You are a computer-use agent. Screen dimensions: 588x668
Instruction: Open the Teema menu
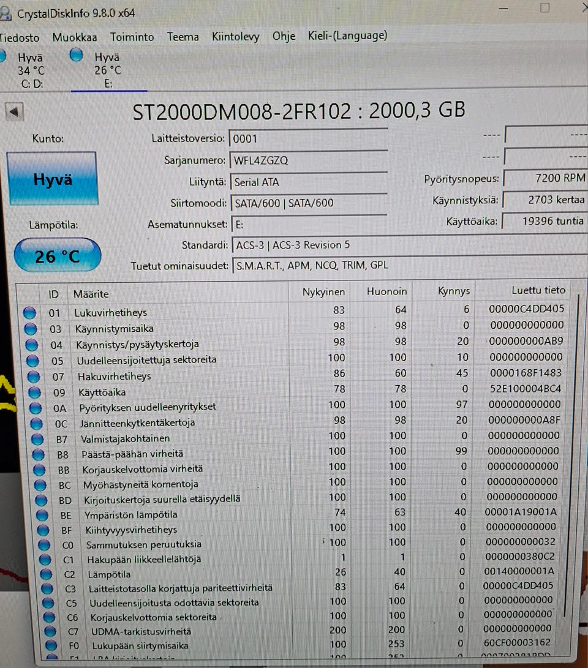tap(183, 37)
